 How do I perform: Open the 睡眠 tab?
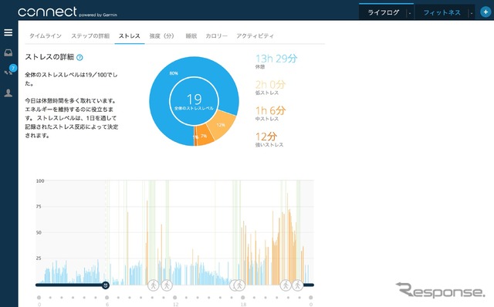point(191,36)
